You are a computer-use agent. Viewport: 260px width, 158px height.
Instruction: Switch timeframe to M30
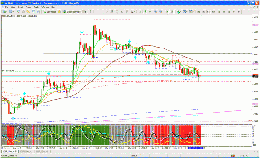(214, 12)
